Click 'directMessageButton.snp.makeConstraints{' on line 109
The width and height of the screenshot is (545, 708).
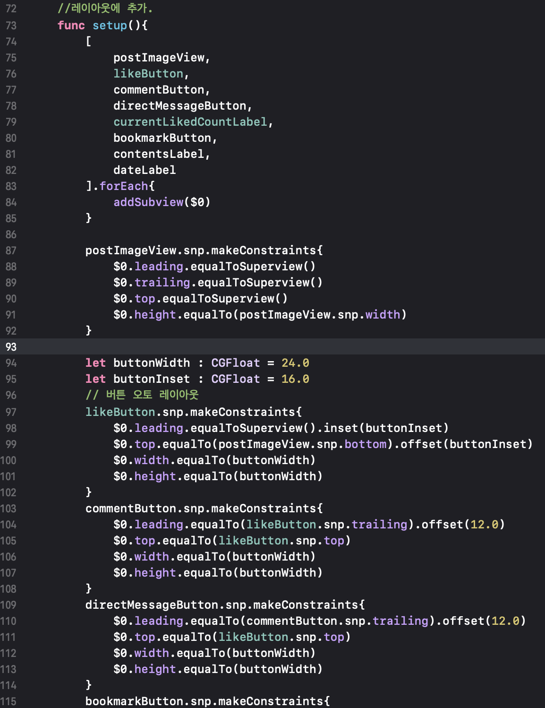click(225, 605)
